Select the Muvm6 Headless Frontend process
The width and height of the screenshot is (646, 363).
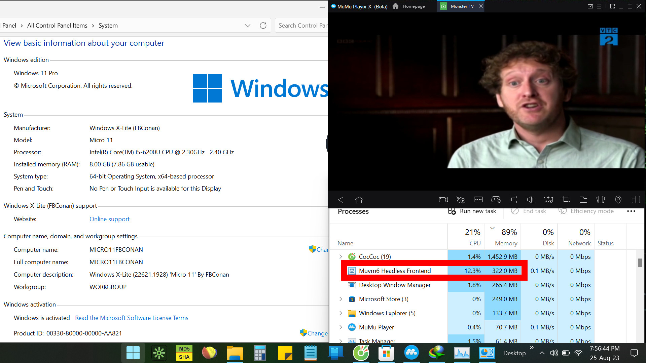click(x=395, y=271)
